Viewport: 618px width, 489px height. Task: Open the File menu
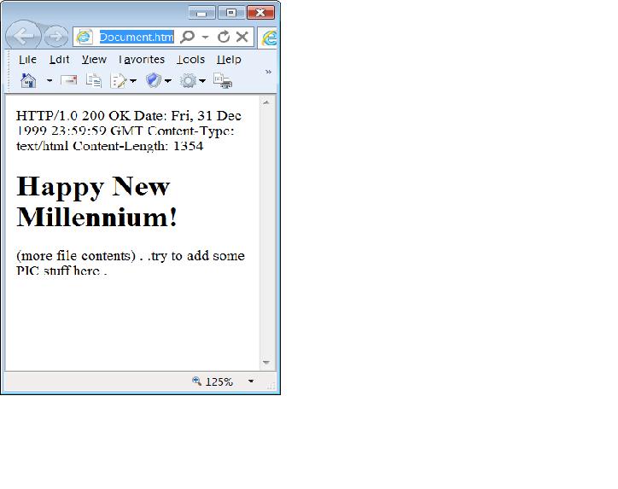tap(27, 60)
